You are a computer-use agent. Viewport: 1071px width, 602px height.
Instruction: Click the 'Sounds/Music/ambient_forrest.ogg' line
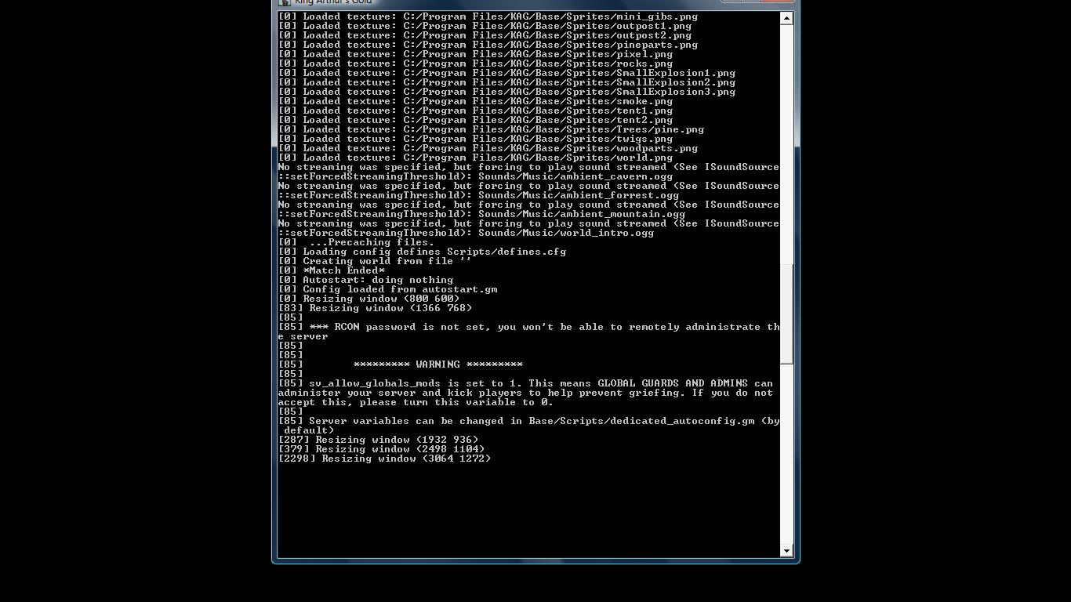pos(478,195)
